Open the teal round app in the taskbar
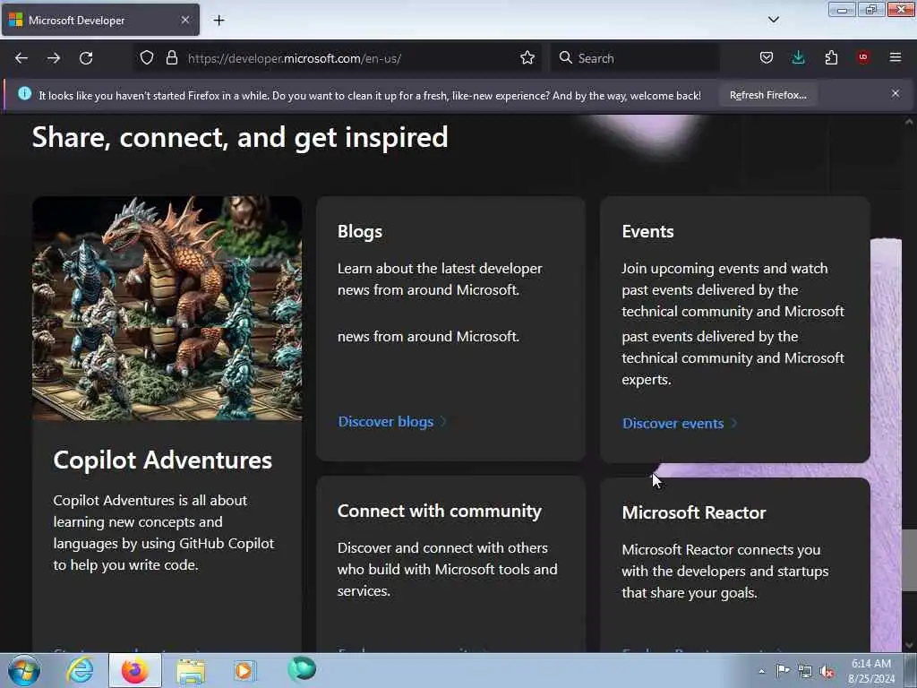Screen dimensions: 917x688 coord(302,669)
